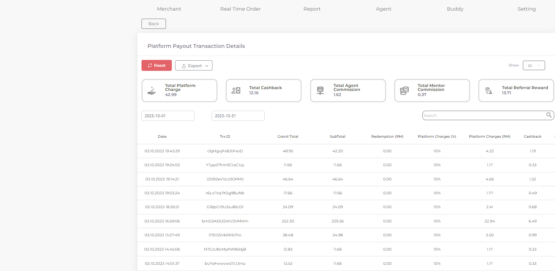Click the end date field 2023-10-31
Image resolution: width=555 pixels, height=271 pixels.
pos(238,116)
